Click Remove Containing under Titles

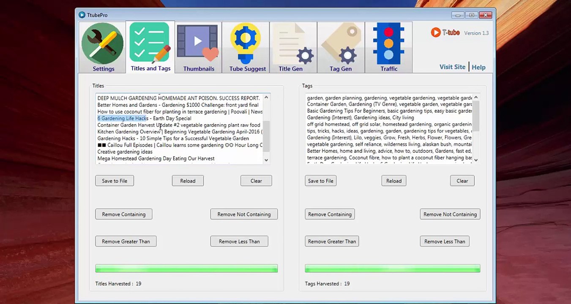(124, 214)
